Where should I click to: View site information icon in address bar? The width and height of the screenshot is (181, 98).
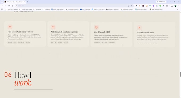(17, 6)
